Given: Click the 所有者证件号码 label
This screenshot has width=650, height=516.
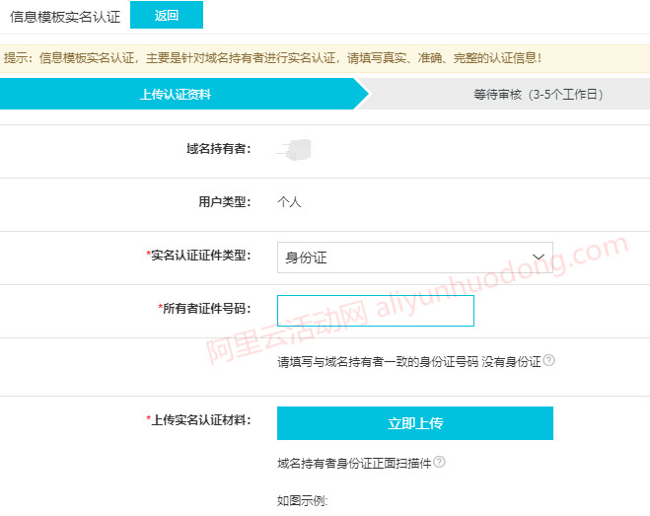Looking at the screenshot, I should click(x=204, y=309).
